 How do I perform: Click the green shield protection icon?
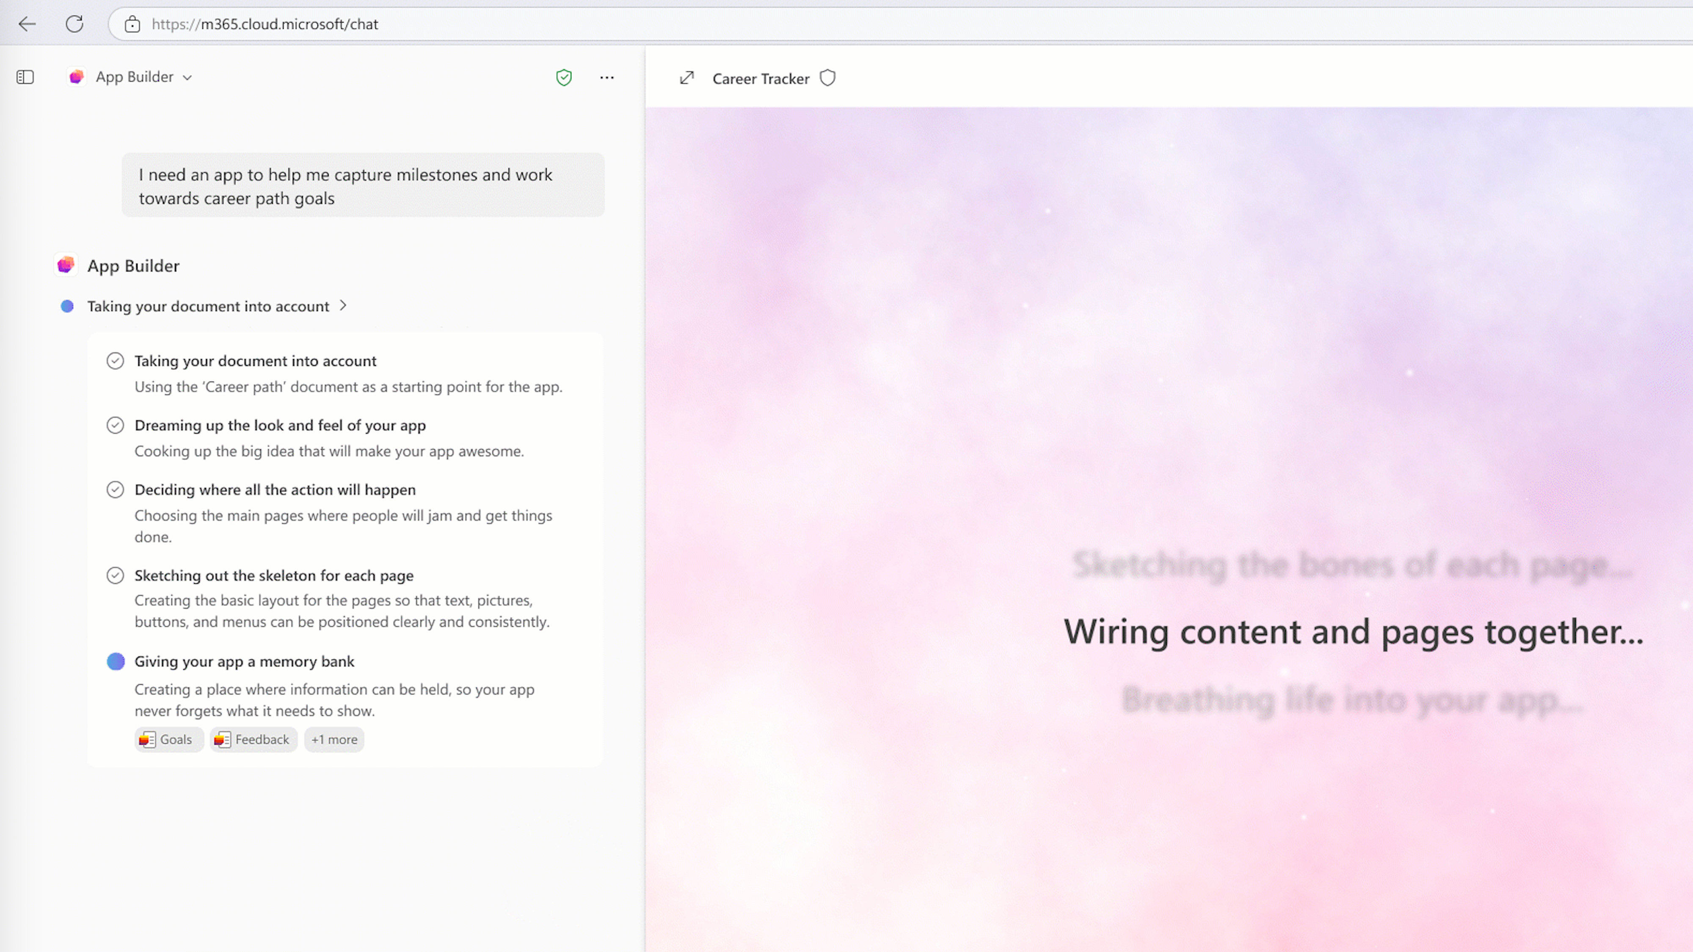click(563, 77)
